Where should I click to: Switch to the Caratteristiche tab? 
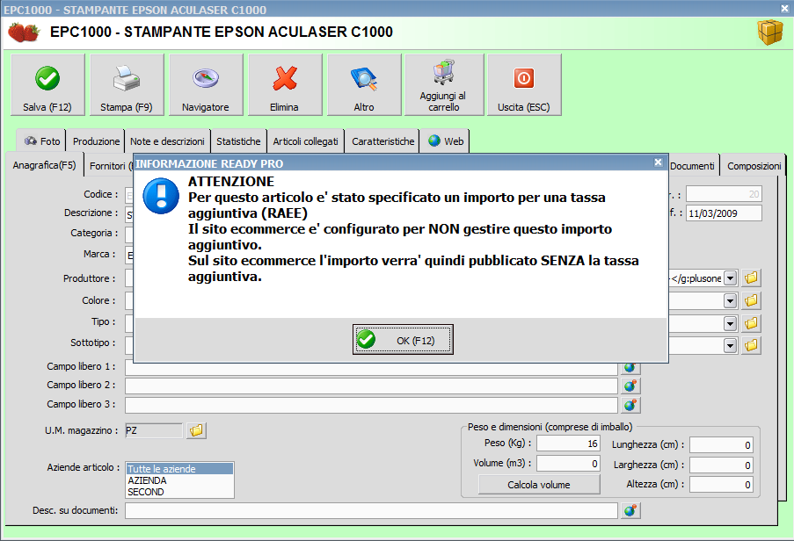click(x=382, y=141)
